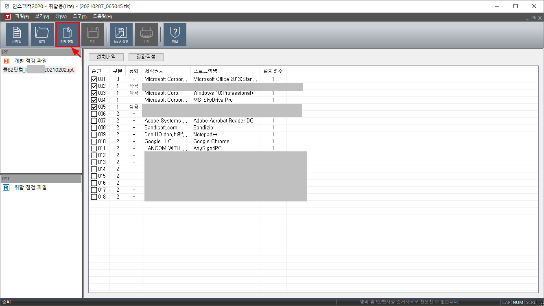Click blue R icon beside 취합 점검 파일
This screenshot has height=306, width=544.
[6, 188]
